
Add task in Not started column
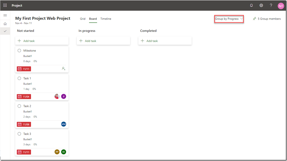click(42, 41)
